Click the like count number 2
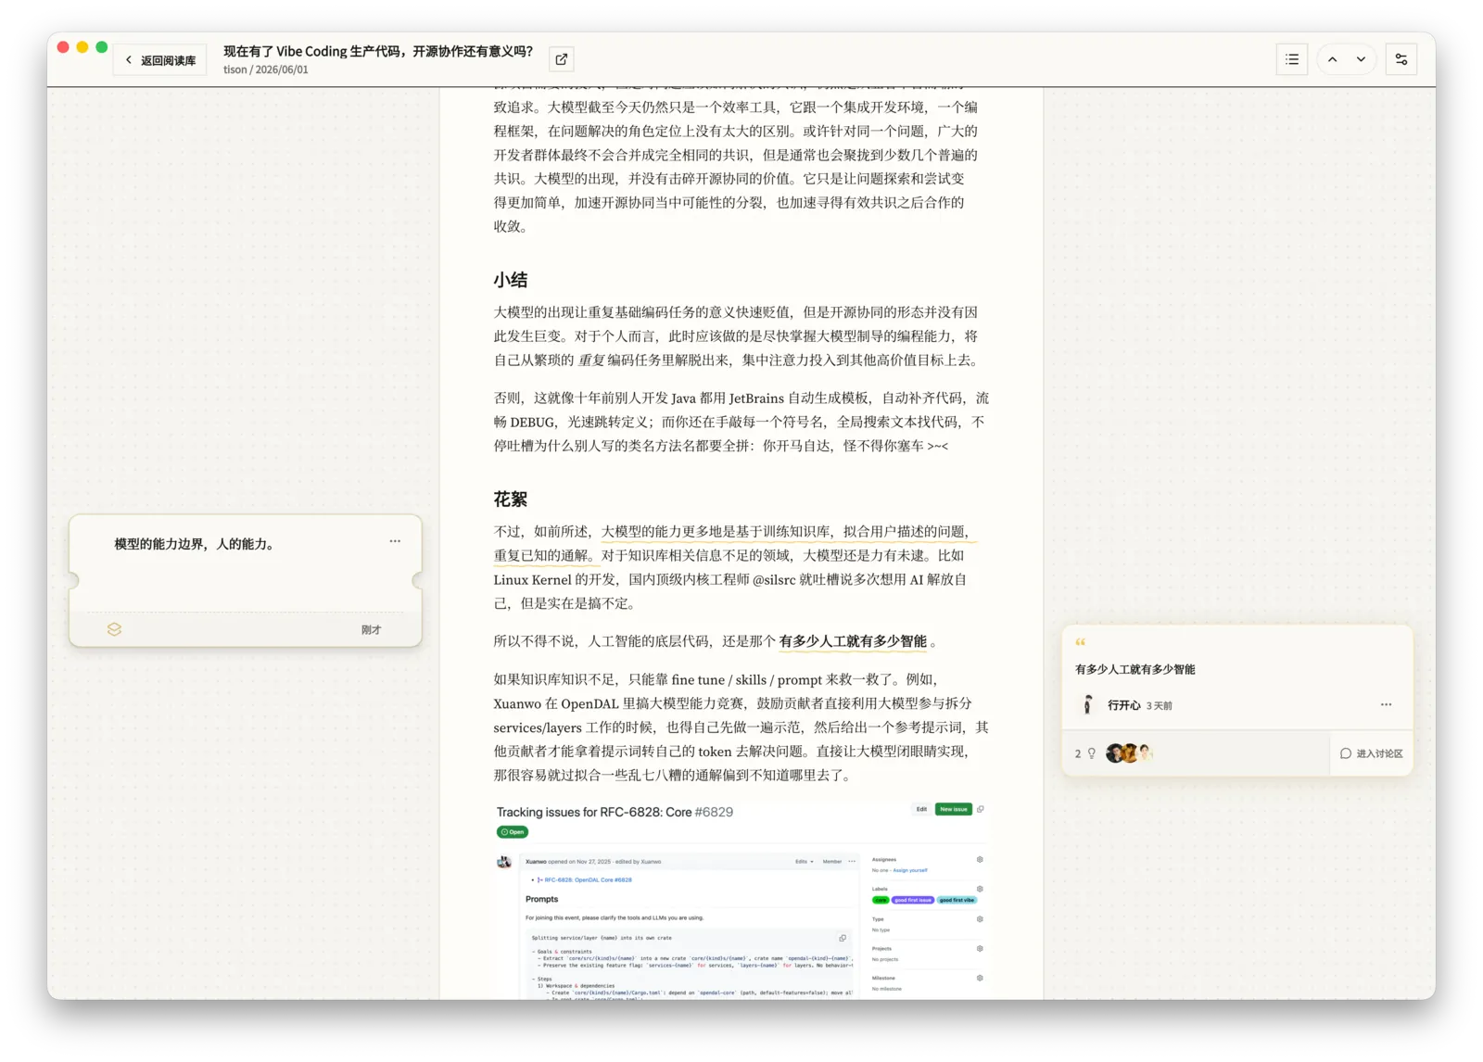This screenshot has width=1483, height=1062. click(x=1077, y=754)
